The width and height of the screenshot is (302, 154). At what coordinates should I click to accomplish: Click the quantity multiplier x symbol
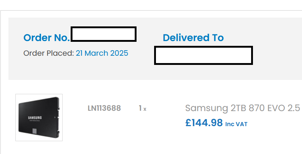coord(145,109)
